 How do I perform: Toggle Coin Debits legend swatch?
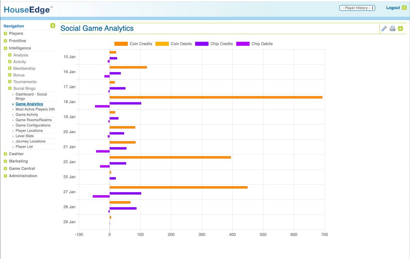pos(162,44)
